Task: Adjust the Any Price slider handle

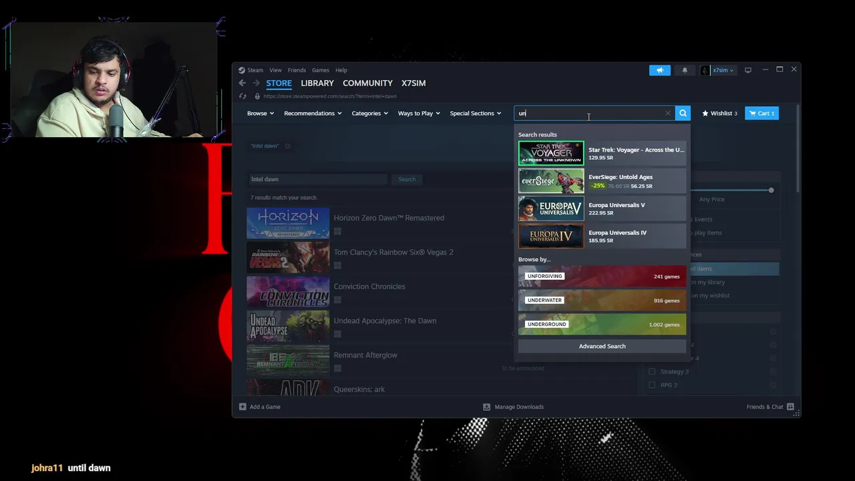Action: coord(771,190)
